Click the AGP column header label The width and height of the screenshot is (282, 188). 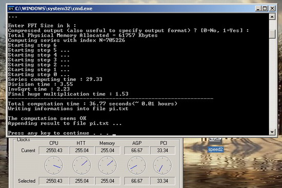click(x=137, y=143)
